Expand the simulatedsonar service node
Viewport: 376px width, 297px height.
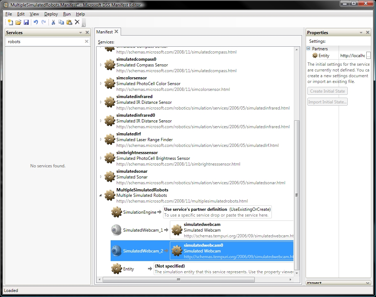click(x=101, y=177)
